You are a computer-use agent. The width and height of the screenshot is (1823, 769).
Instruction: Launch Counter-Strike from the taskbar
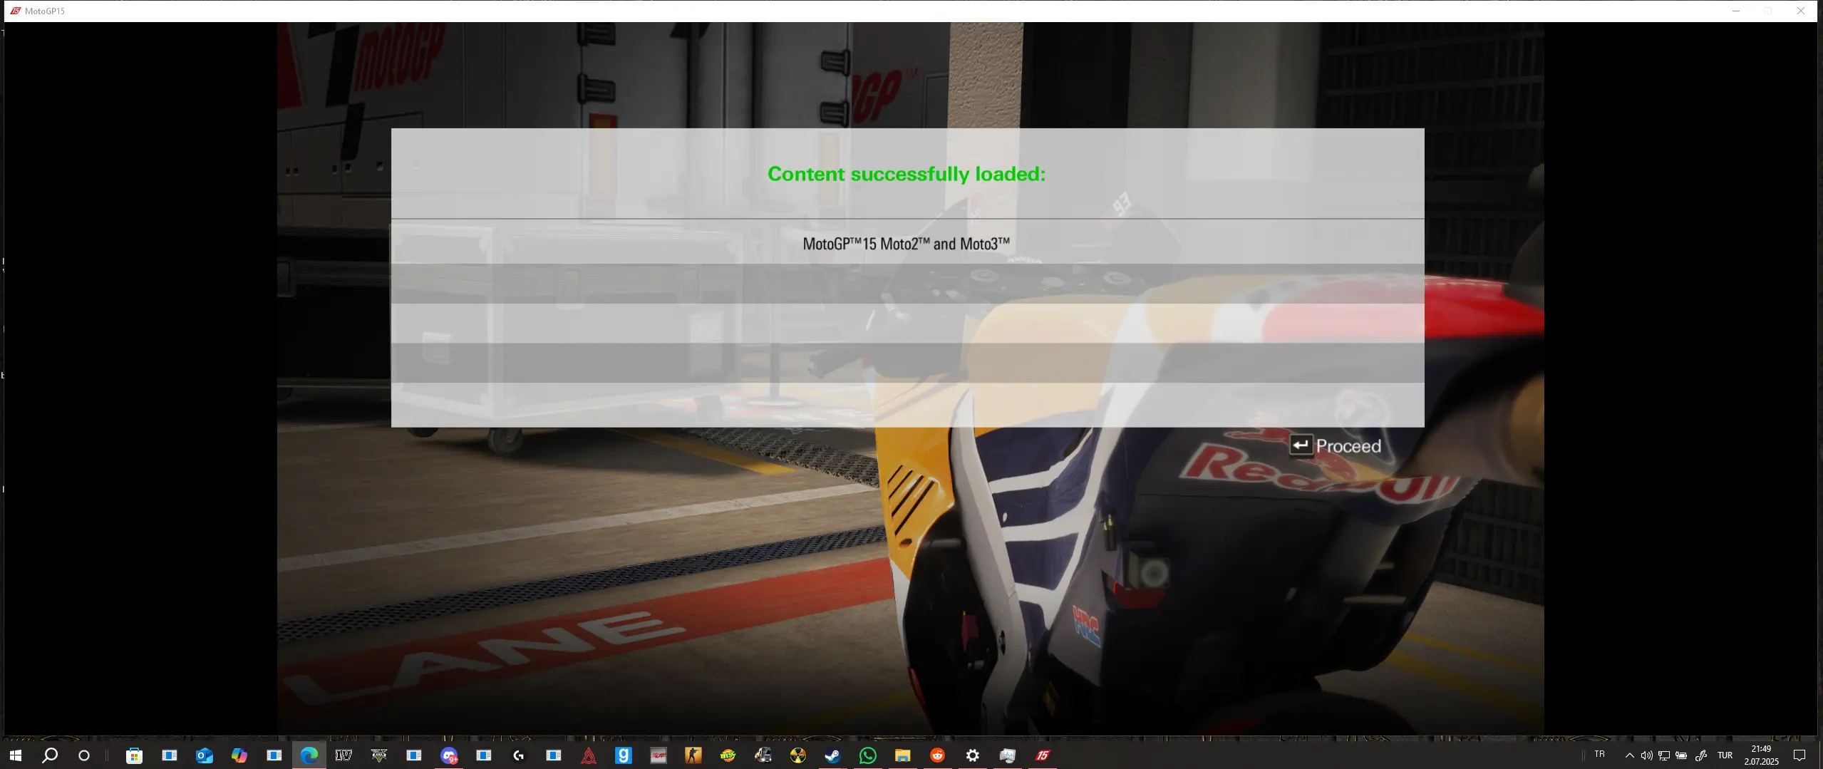(693, 755)
